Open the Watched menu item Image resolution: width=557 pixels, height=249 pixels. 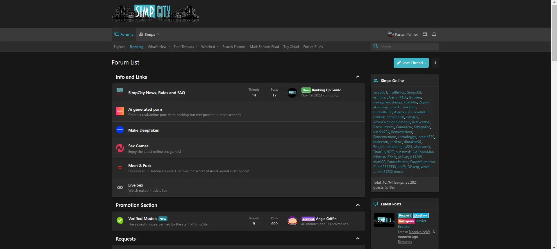[x=208, y=47]
